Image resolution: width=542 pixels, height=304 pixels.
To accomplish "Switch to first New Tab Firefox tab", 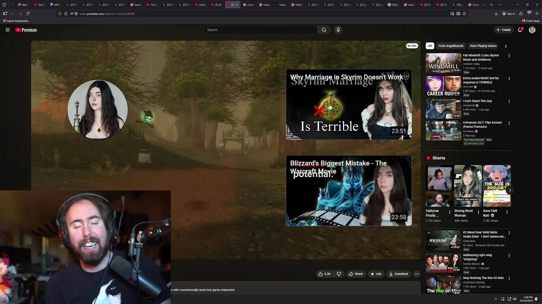I will (23, 5).
